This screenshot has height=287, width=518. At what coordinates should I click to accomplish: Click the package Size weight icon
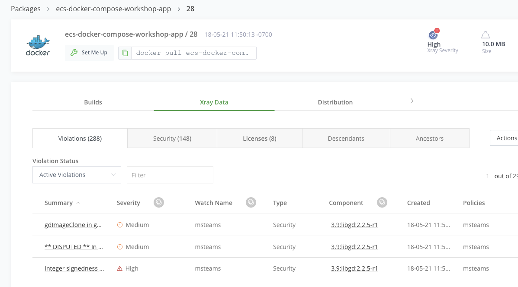pos(485,35)
